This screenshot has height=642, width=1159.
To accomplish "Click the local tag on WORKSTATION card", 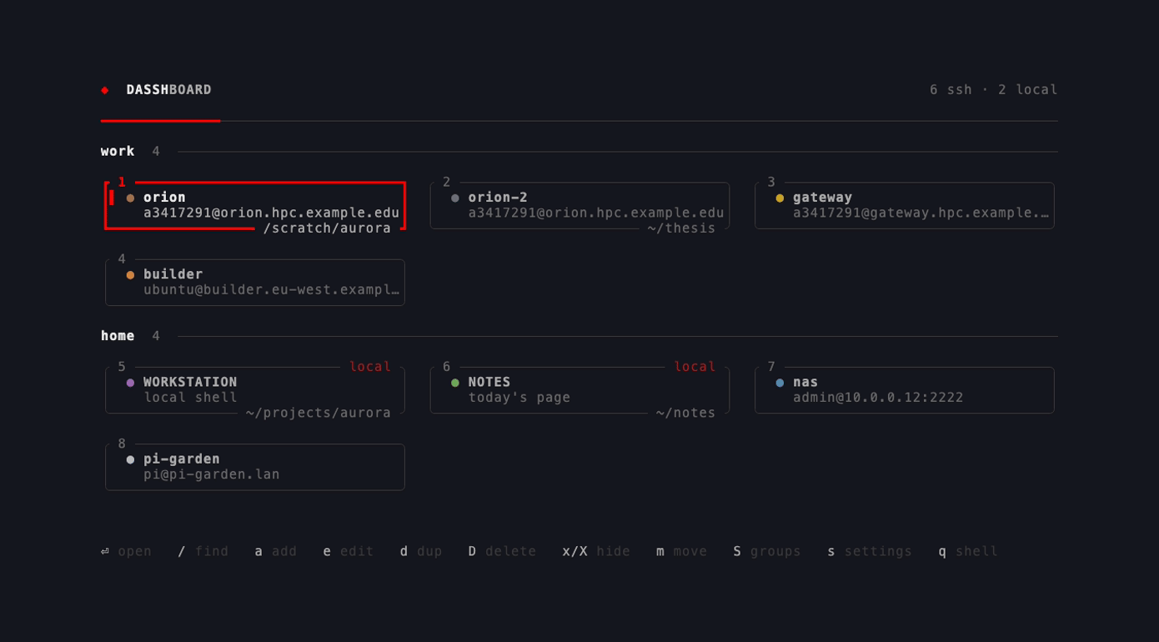I will point(370,366).
